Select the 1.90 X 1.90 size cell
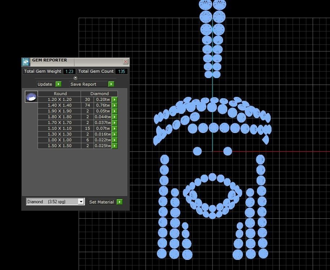330x270 pixels. pyautogui.click(x=60, y=111)
